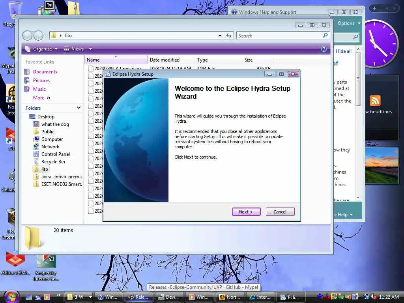Click the slideshow picture gadget
Viewport: 404px width, 303px height.
coord(382,166)
